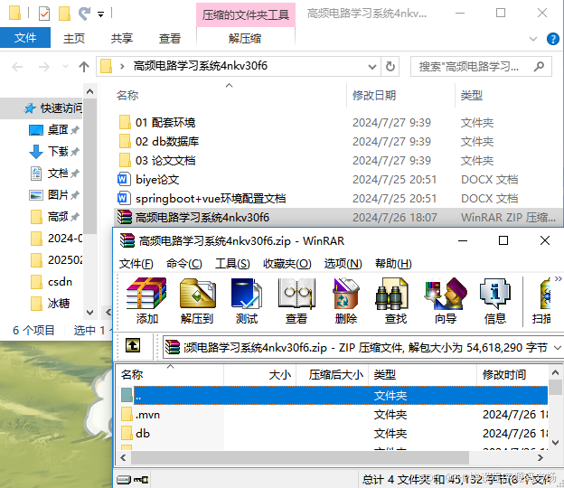Switch to 共享 ribbon tab
564x488 pixels.
(x=122, y=39)
